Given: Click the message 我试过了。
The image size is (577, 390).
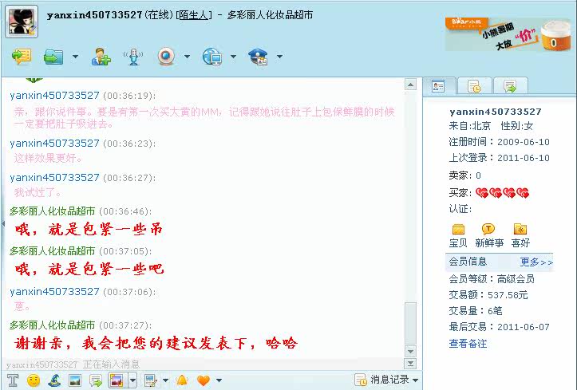Looking at the screenshot, I should pyautogui.click(x=38, y=192).
